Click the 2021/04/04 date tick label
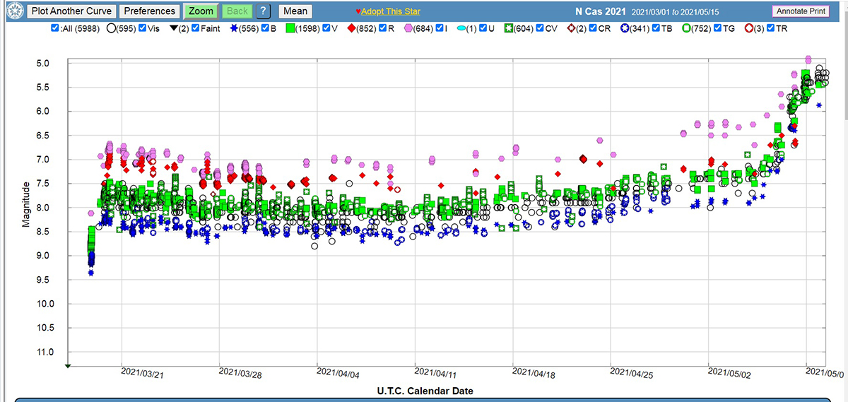The image size is (848, 402). pos(338,372)
